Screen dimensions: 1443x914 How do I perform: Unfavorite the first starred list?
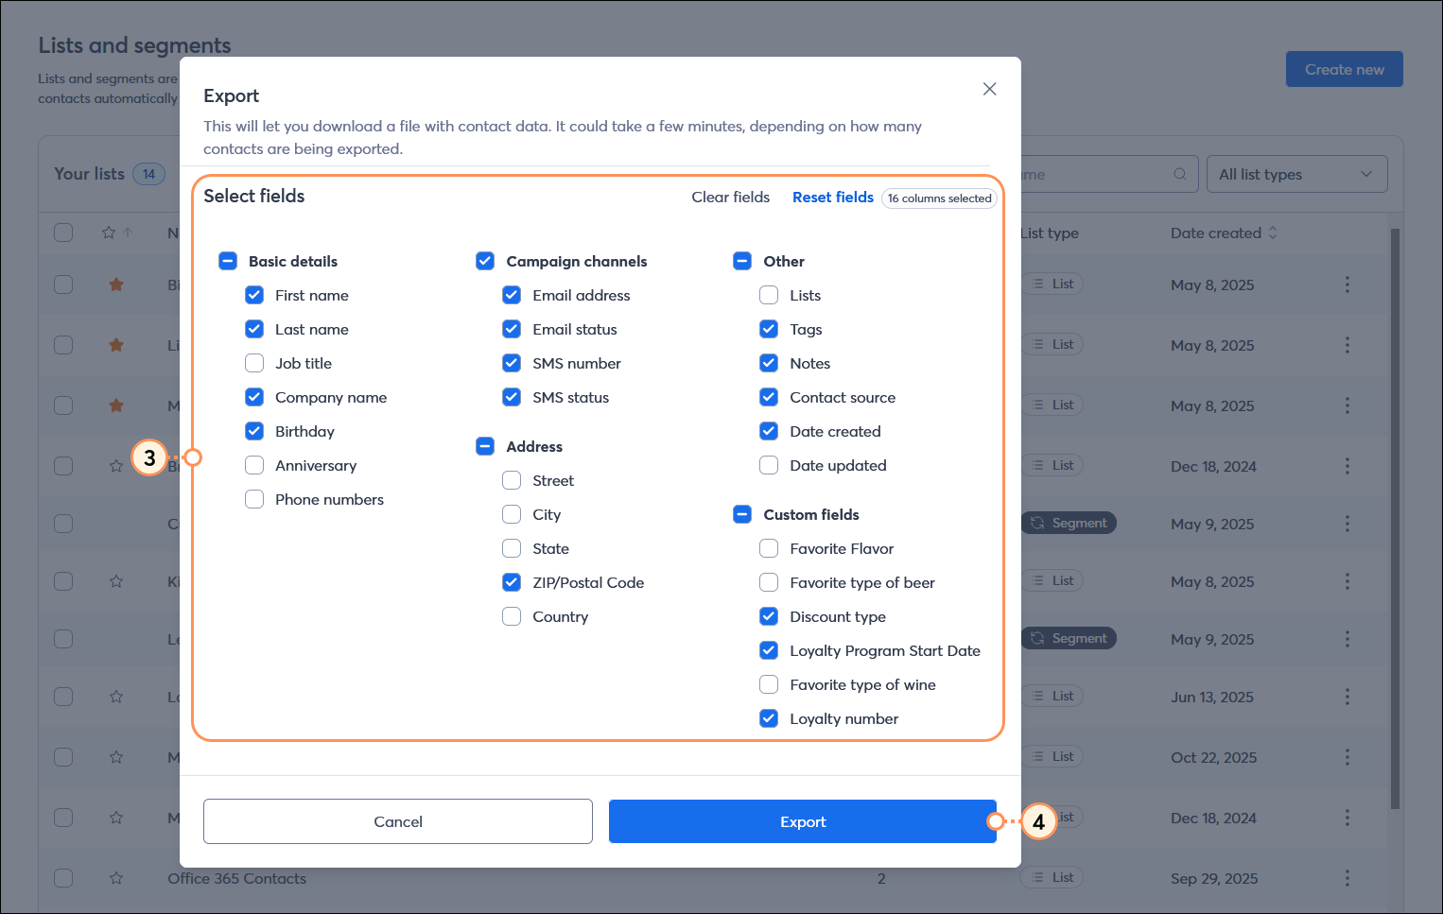tap(115, 285)
